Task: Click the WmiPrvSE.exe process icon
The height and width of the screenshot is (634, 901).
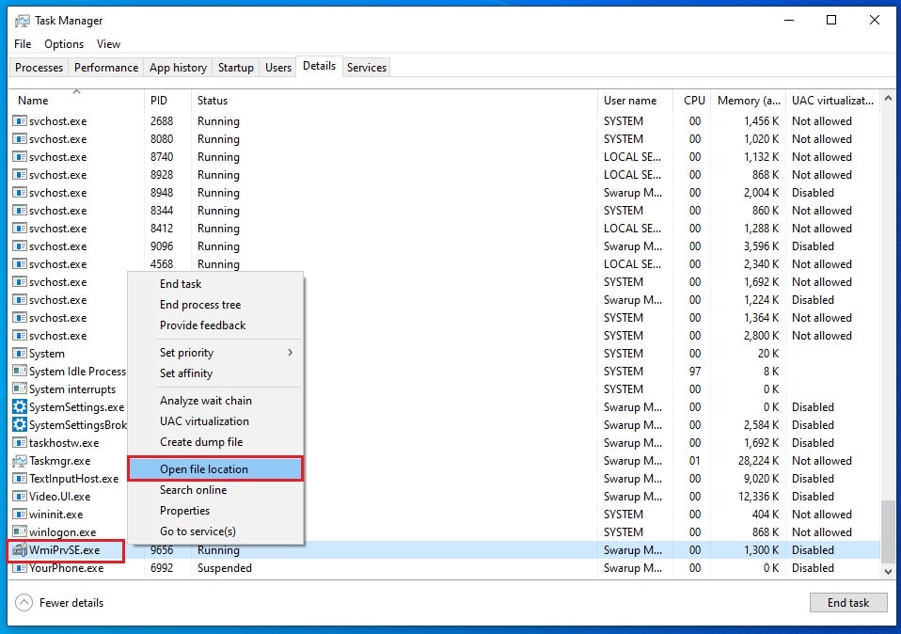Action: [20, 550]
